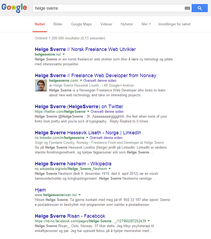Open author link 'Helge Sverre Hessevik Liseth'
The image size is (211, 239).
coord(76,85)
